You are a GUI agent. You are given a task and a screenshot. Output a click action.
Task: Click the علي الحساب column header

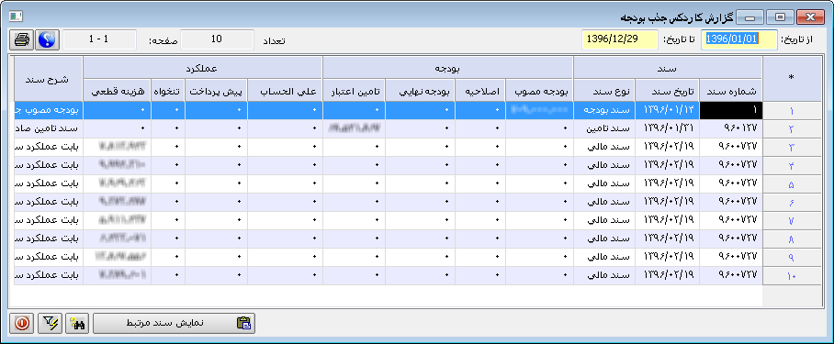point(285,91)
